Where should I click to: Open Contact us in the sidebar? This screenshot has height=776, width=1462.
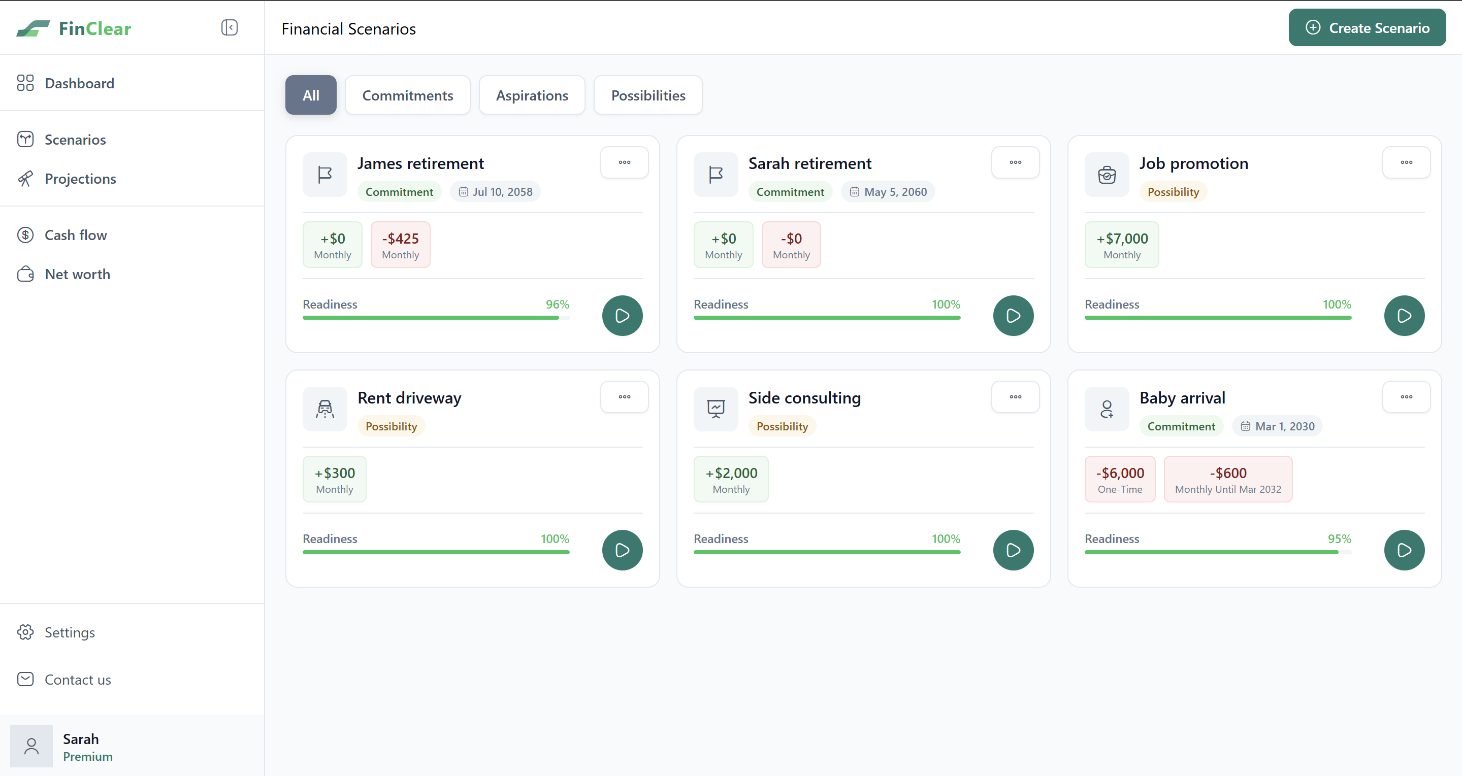click(77, 680)
